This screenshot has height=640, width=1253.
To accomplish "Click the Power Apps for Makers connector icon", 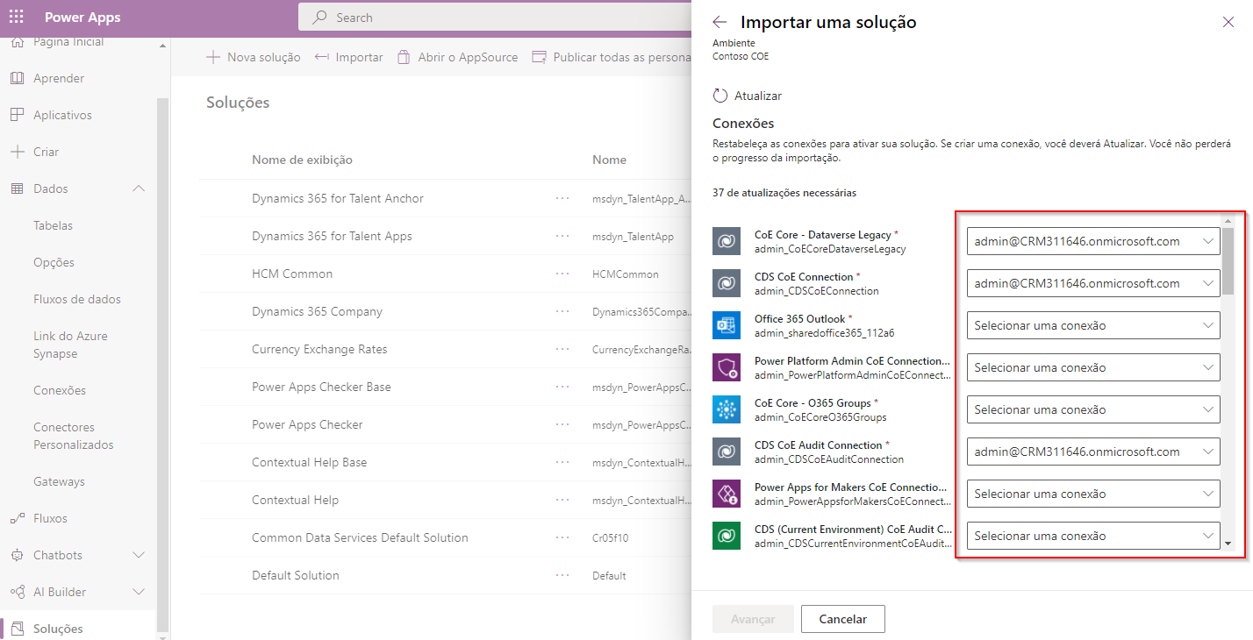I will [x=727, y=494].
